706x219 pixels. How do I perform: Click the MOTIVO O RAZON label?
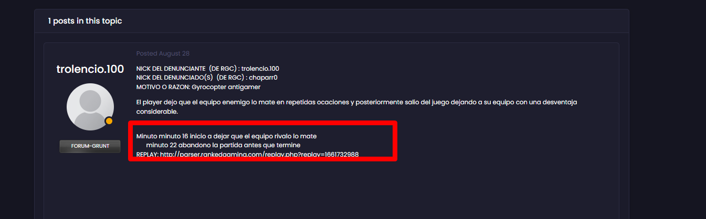click(x=163, y=86)
